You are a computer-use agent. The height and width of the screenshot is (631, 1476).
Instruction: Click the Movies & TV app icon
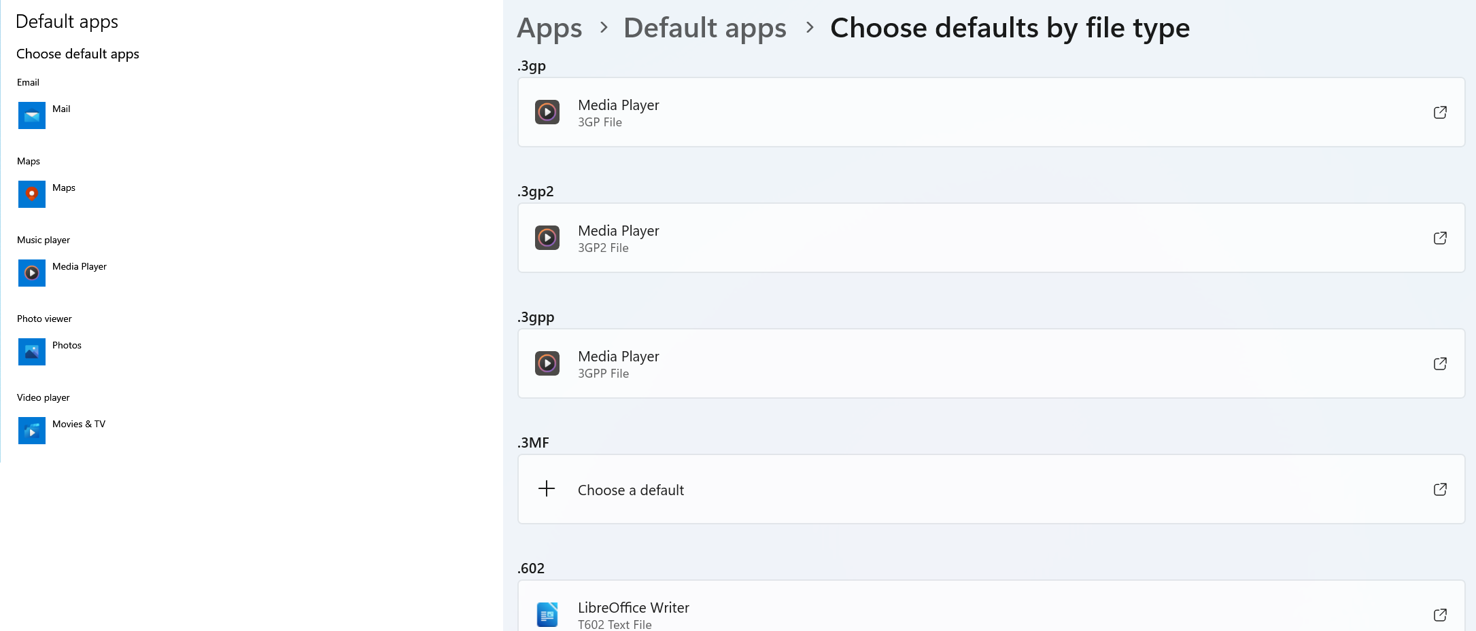[x=32, y=431]
